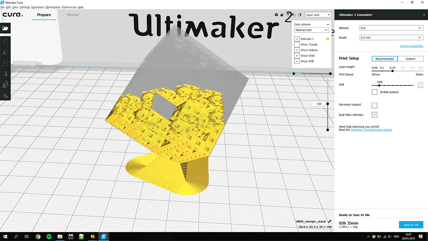The width and height of the screenshot is (428, 241).
Task: Collapse the Color scheme panel chevron
Action: pyautogui.click(x=327, y=25)
